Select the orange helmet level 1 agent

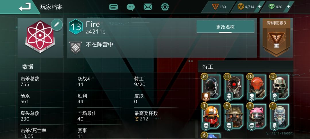pyautogui.click(x=211, y=117)
